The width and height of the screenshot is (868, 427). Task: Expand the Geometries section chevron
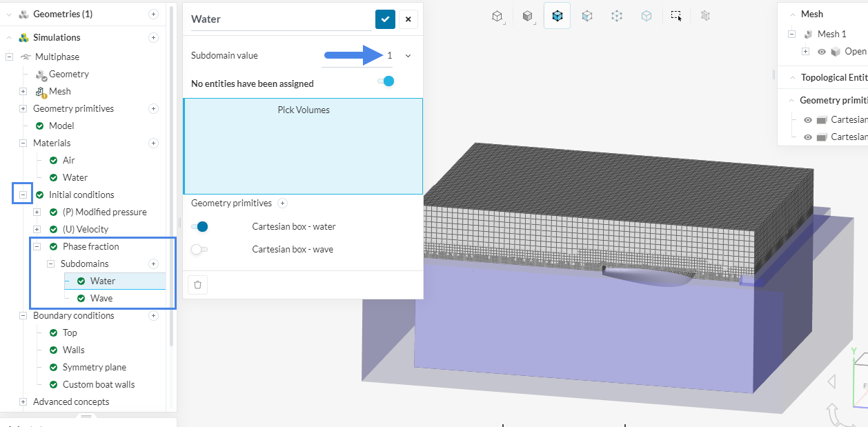click(x=9, y=14)
